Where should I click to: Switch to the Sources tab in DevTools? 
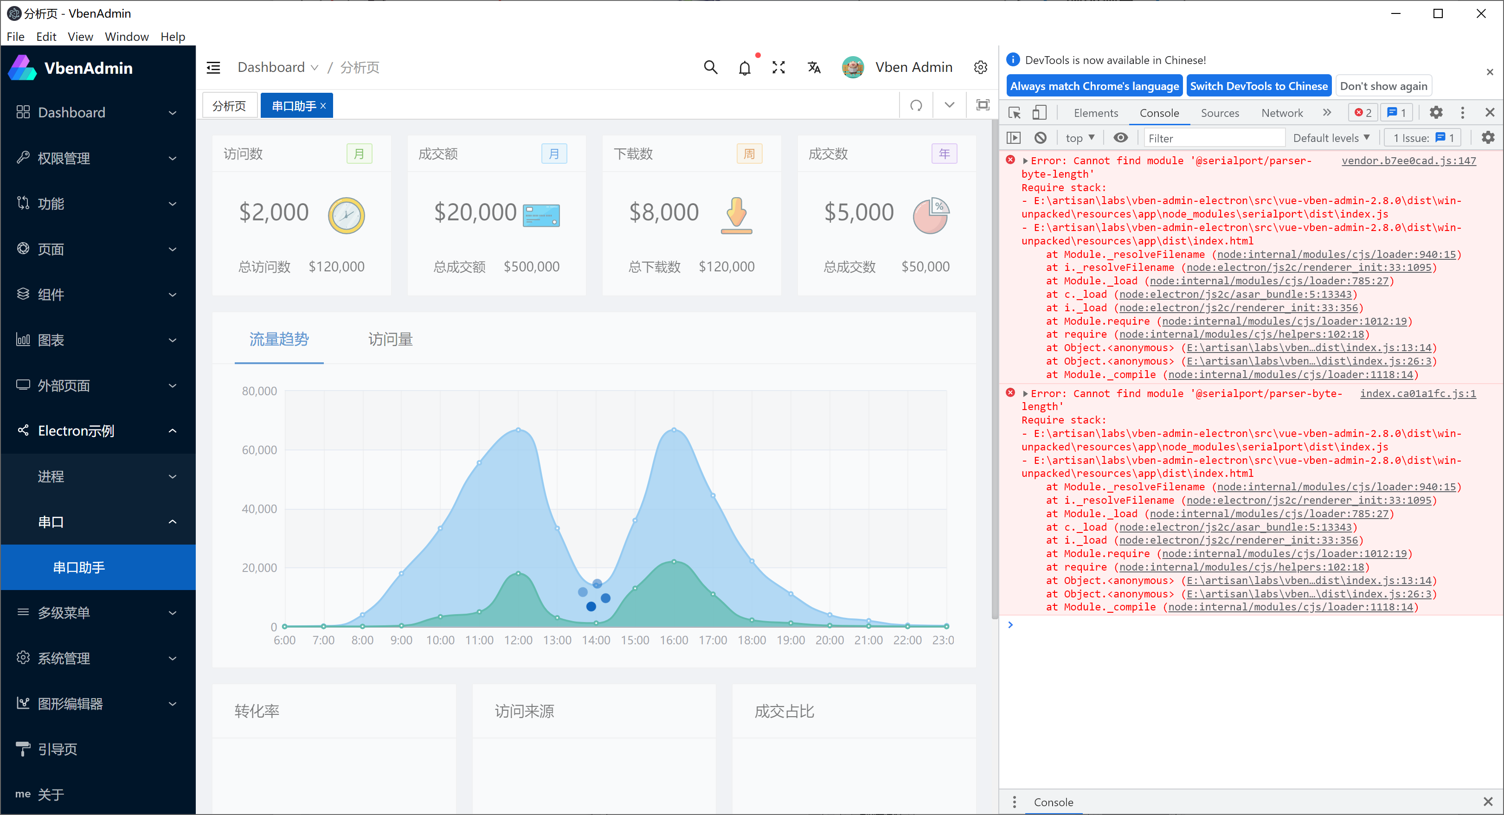1220,112
